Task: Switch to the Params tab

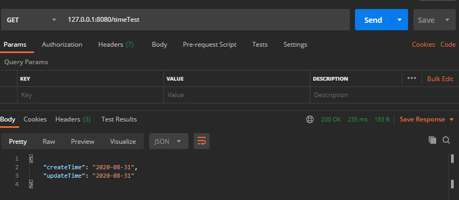Action: point(15,45)
